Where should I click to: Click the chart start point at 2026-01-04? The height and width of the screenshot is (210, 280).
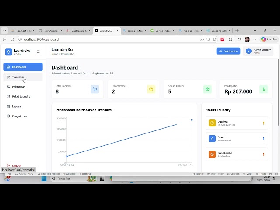coord(67,156)
